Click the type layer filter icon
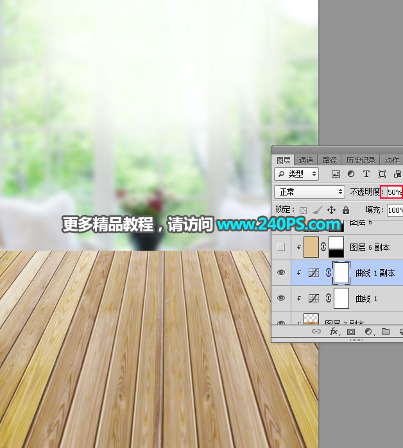The width and height of the screenshot is (403, 448). point(366,174)
